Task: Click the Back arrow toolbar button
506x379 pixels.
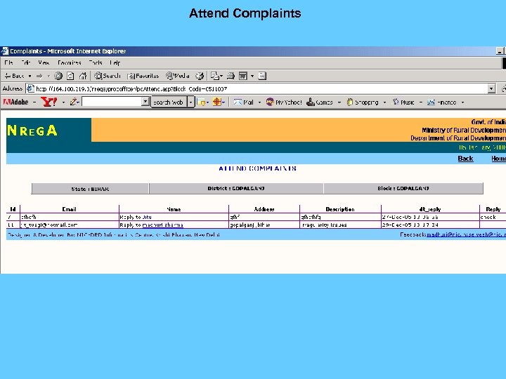Action: click(x=14, y=76)
